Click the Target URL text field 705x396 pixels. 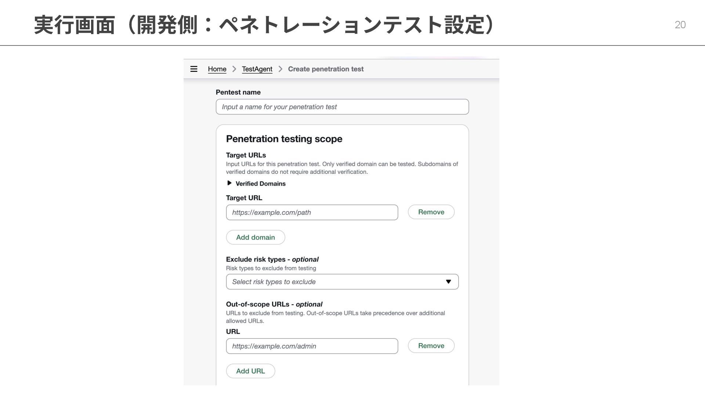(312, 212)
